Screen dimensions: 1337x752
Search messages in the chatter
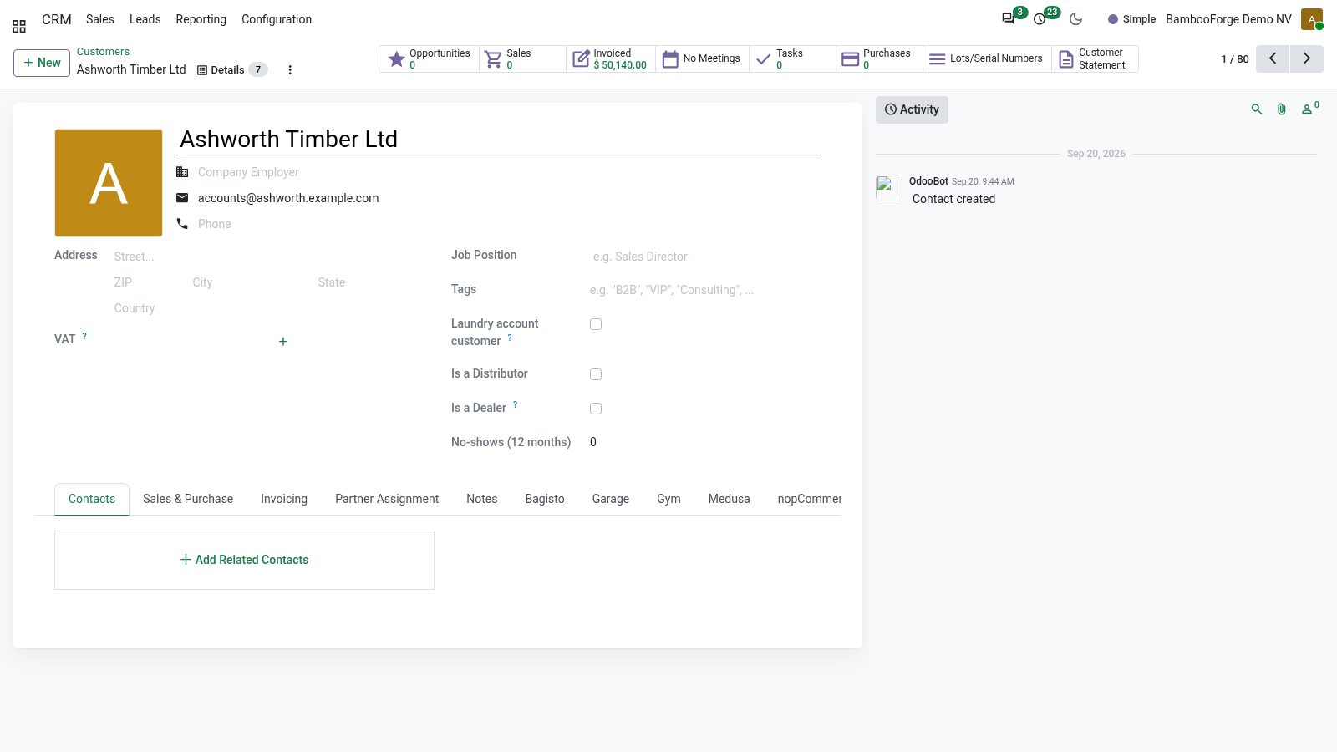click(1256, 109)
